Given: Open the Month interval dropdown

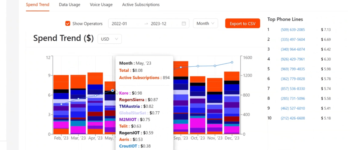Looking at the screenshot, I should [205, 24].
